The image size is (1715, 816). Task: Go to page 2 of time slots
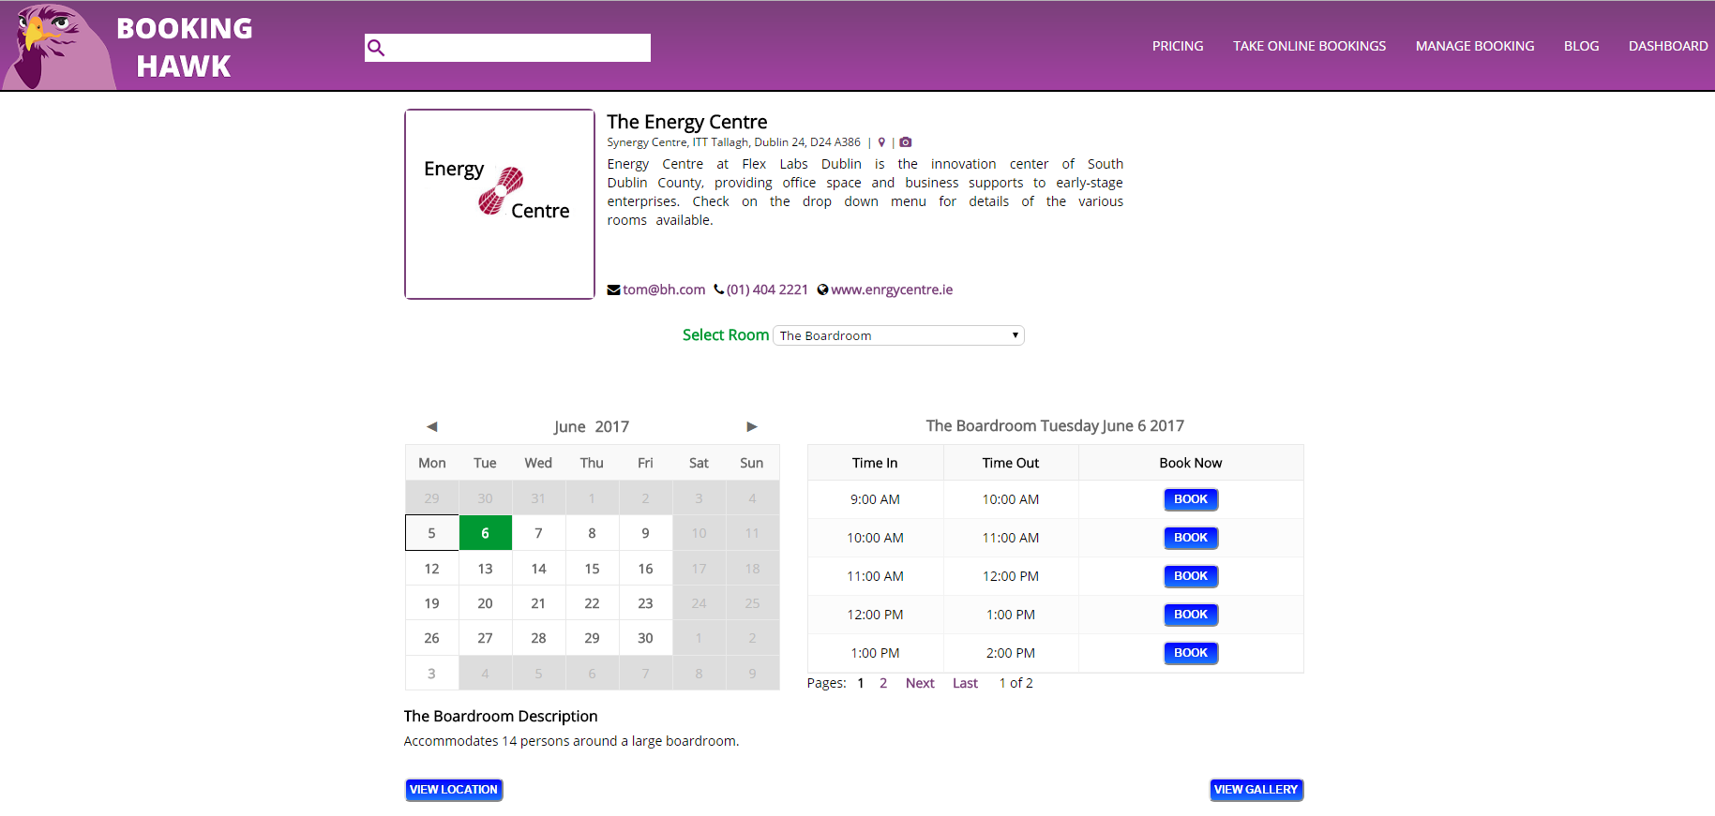tap(883, 683)
